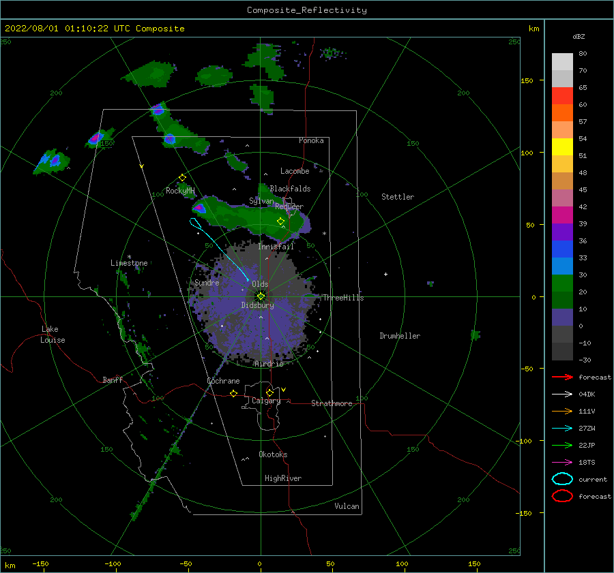The height and width of the screenshot is (573, 614).
Task: Select the cyan current ellipse legend icon
Action: click(x=562, y=479)
